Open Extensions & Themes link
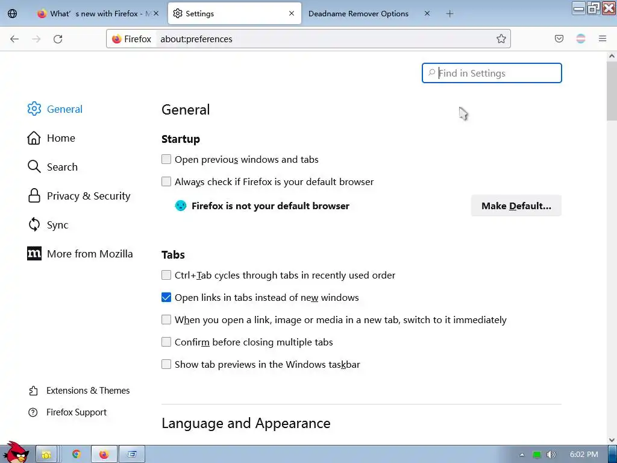This screenshot has height=463, width=617. tap(88, 391)
